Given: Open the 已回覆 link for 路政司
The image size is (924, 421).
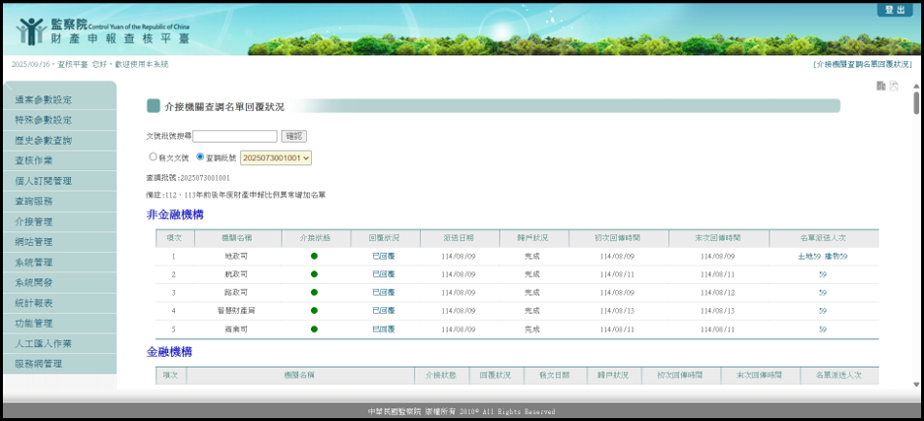Looking at the screenshot, I should [x=384, y=293].
